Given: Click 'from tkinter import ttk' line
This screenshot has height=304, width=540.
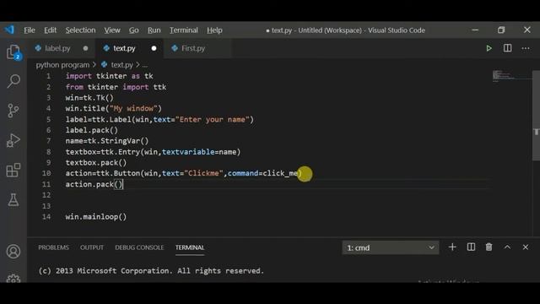Looking at the screenshot, I should pos(116,87).
